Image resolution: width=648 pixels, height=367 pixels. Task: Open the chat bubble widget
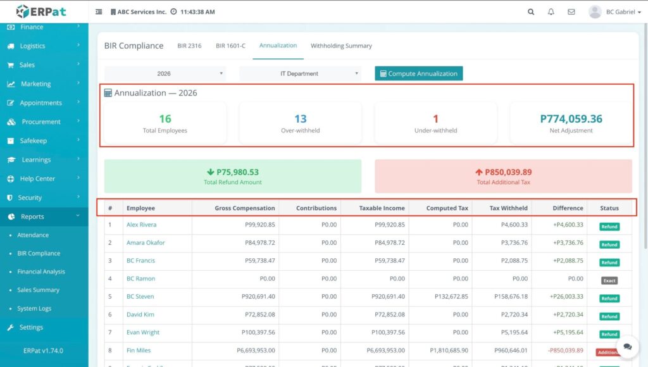(x=627, y=346)
